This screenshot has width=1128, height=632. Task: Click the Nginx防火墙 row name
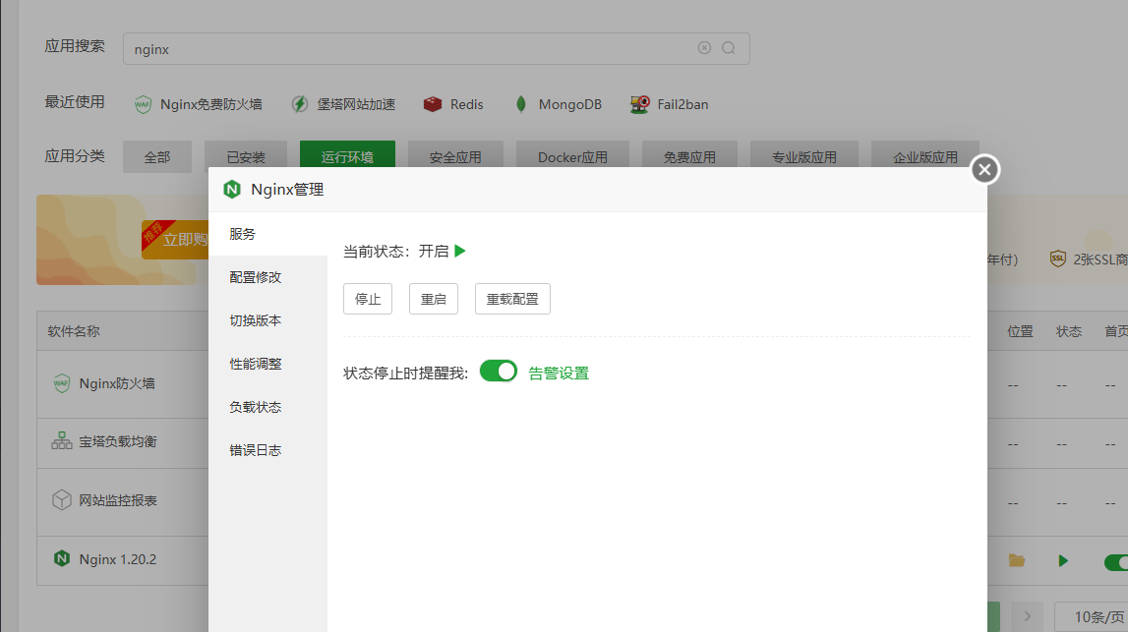coord(117,383)
